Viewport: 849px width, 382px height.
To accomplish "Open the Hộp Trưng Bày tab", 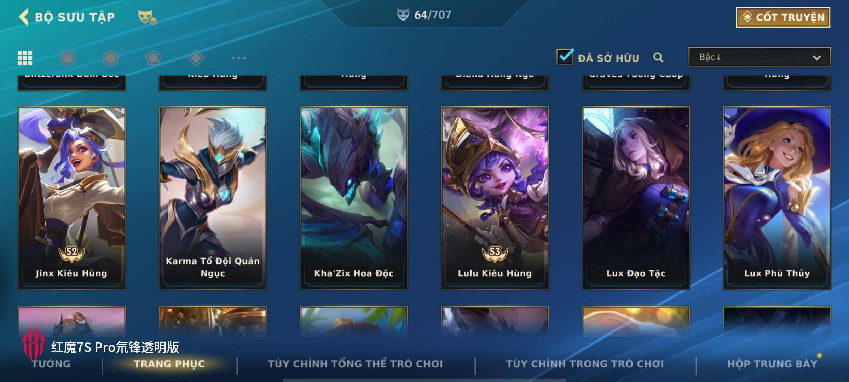I will (x=772, y=364).
